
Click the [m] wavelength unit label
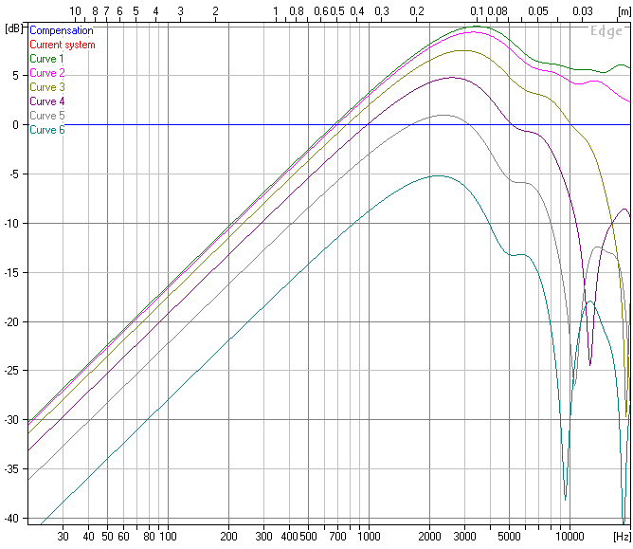point(624,11)
